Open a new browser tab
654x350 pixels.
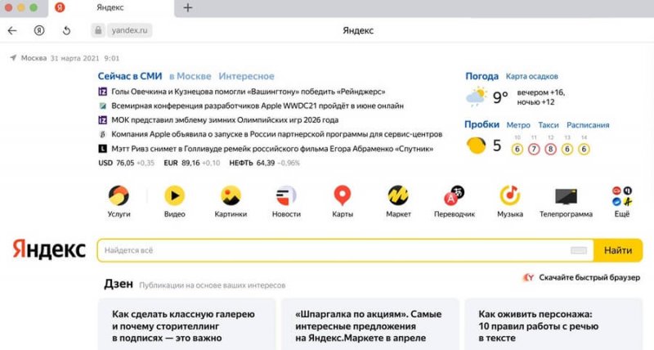(x=188, y=7)
